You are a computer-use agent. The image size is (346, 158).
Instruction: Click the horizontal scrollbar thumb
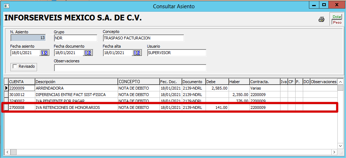pyautogui.click(x=13, y=152)
